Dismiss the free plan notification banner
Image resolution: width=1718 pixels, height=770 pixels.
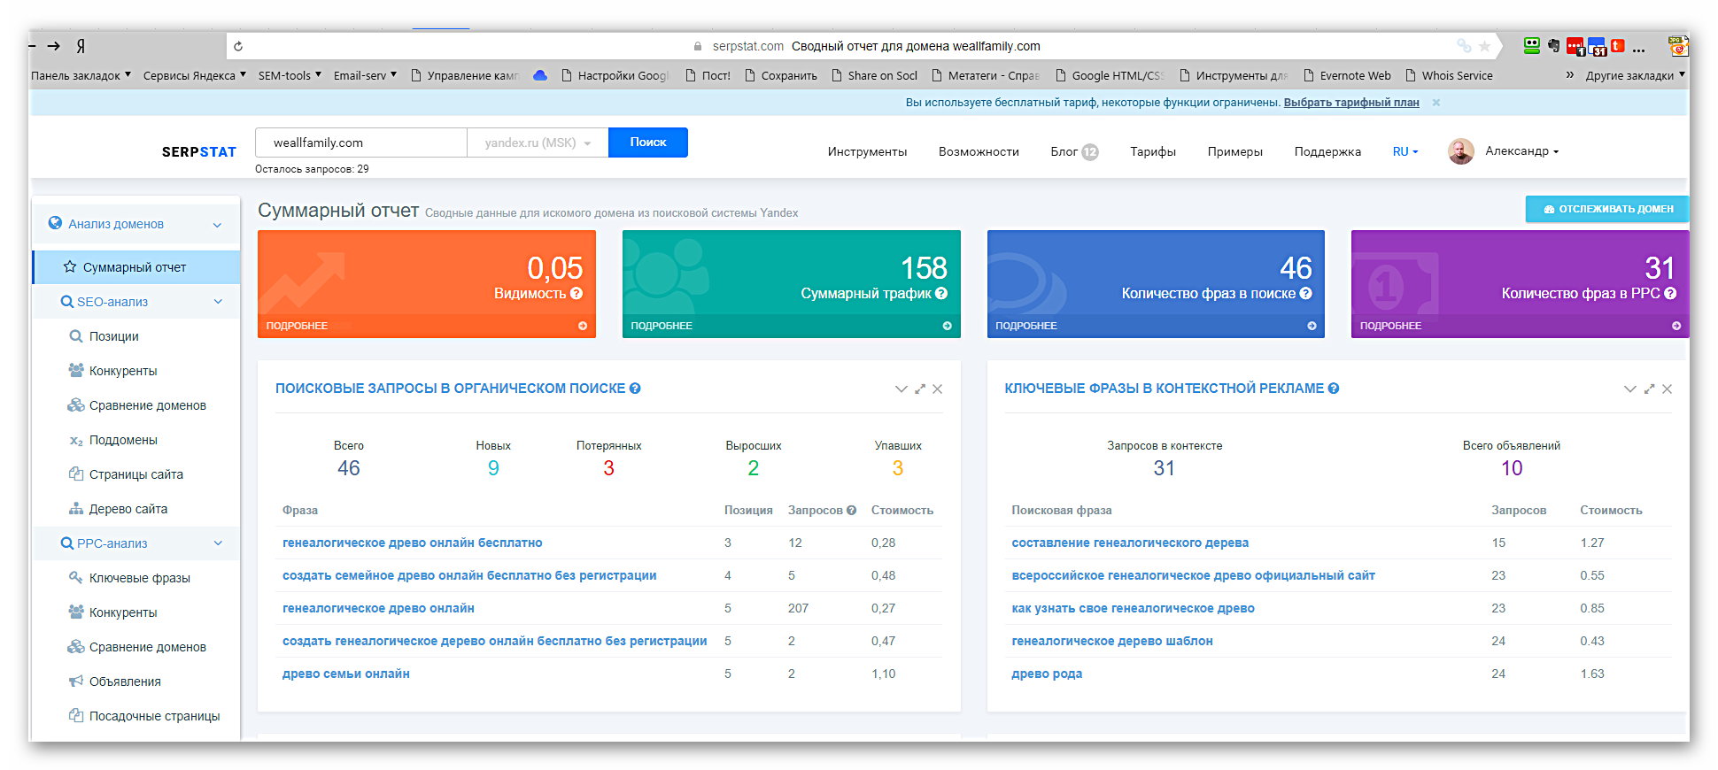1436,103
